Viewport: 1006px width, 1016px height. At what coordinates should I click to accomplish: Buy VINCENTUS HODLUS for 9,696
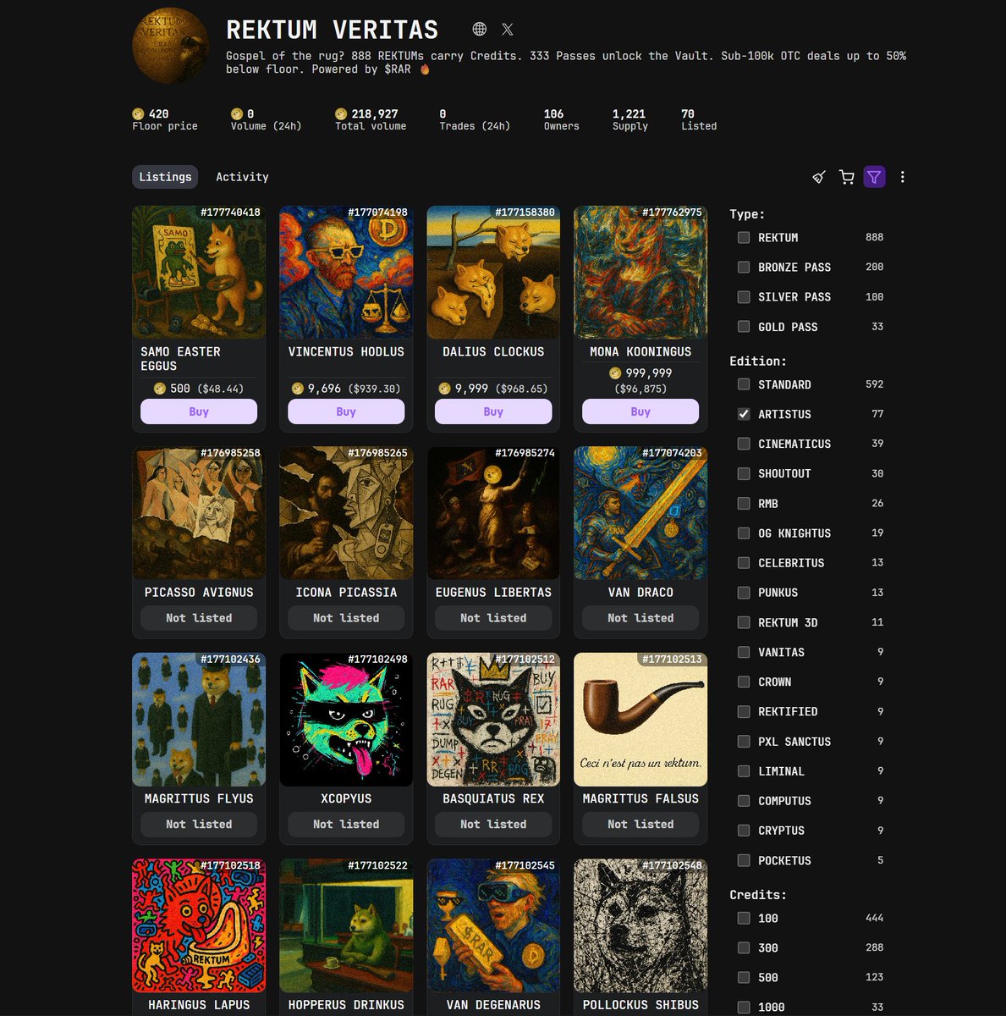pos(346,411)
